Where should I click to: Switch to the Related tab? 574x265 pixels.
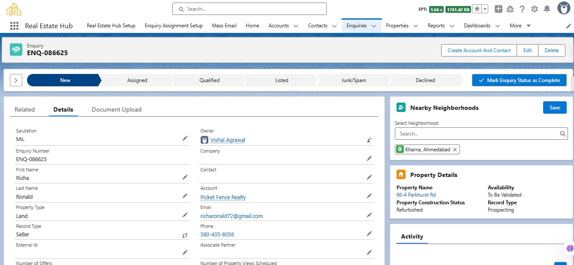coord(24,109)
